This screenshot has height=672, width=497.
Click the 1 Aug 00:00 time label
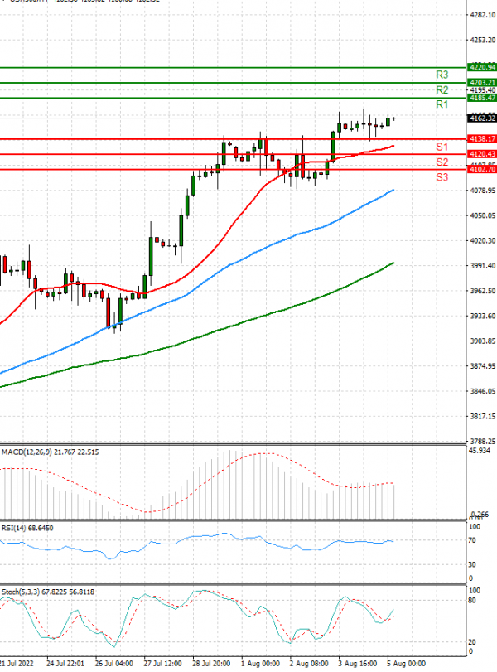pyautogui.click(x=260, y=664)
